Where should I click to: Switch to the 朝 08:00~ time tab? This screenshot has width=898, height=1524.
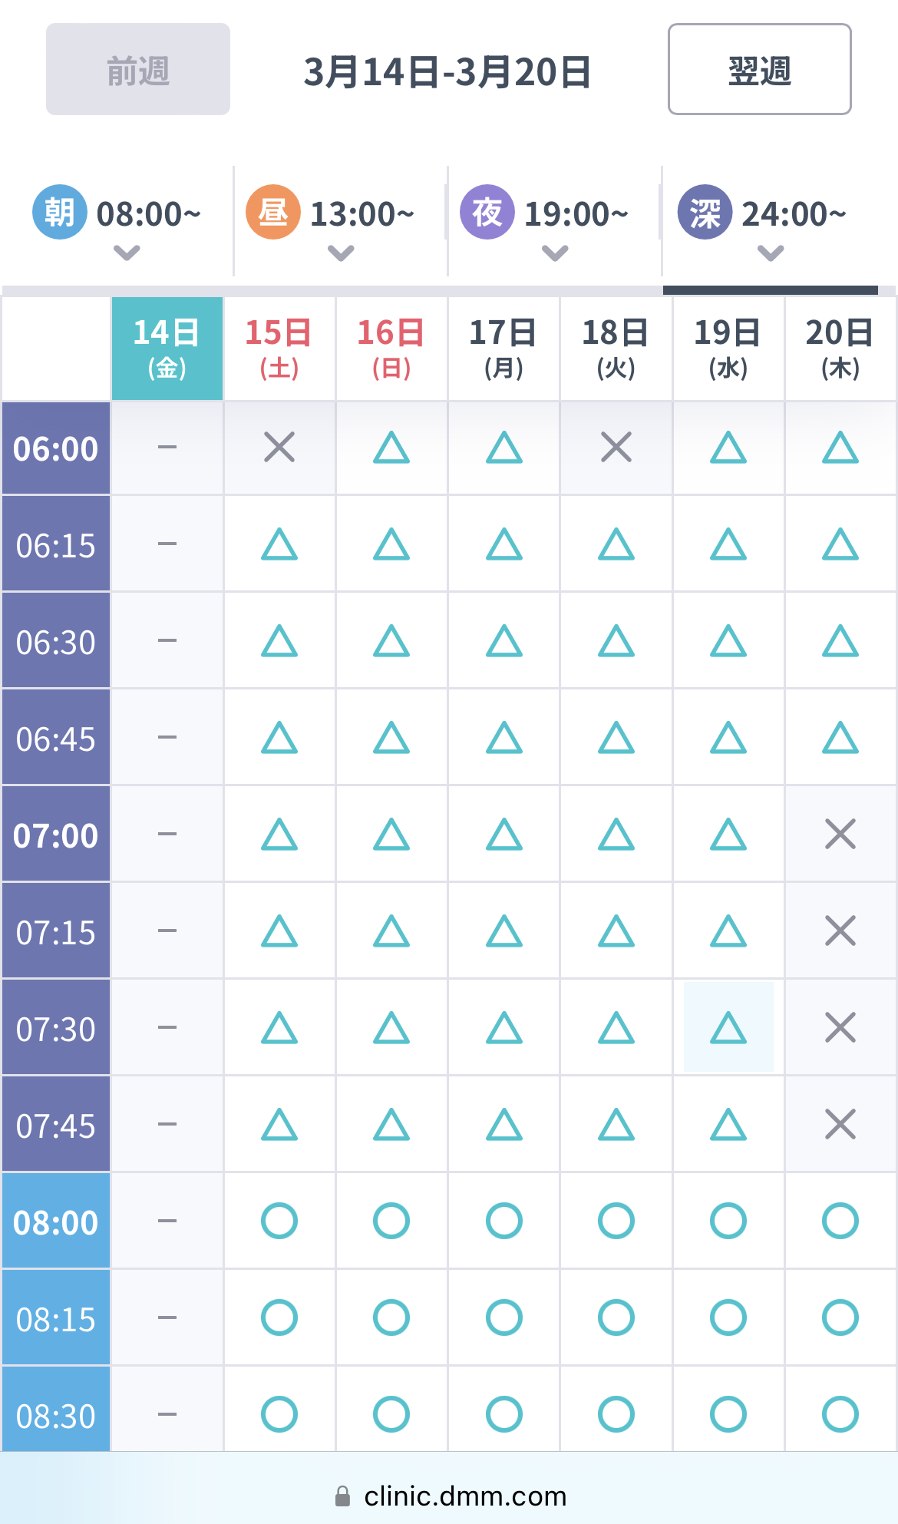tap(117, 214)
